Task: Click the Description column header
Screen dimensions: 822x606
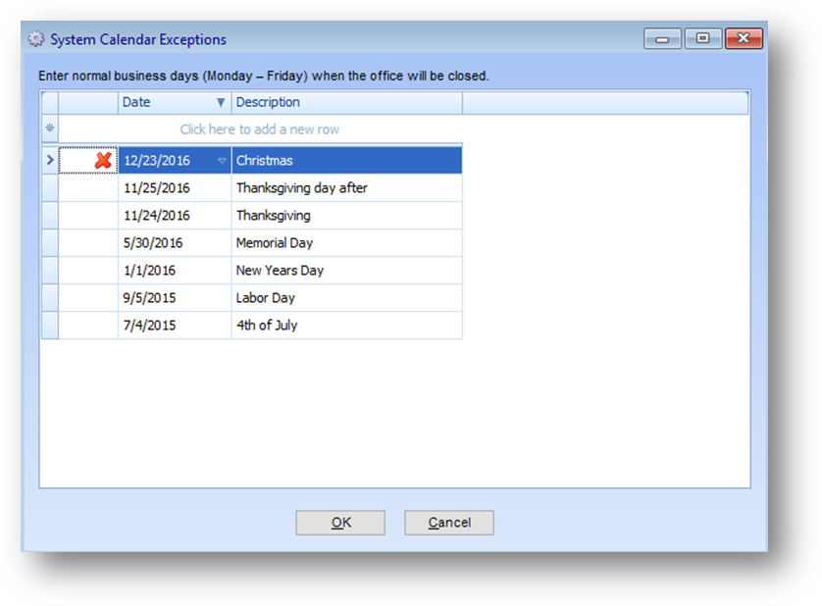Action: 347,102
